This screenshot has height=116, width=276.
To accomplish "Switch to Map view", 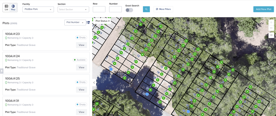I will [x=13, y=8].
